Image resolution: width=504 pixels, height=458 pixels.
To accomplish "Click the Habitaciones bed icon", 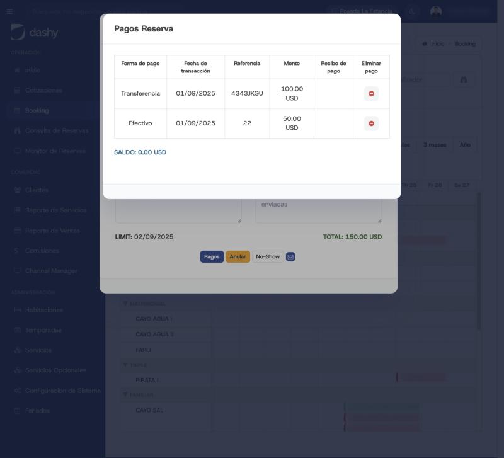I will (18, 310).
